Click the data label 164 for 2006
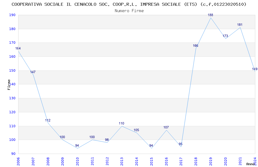The image size is (258, 167). (x=18, y=48)
